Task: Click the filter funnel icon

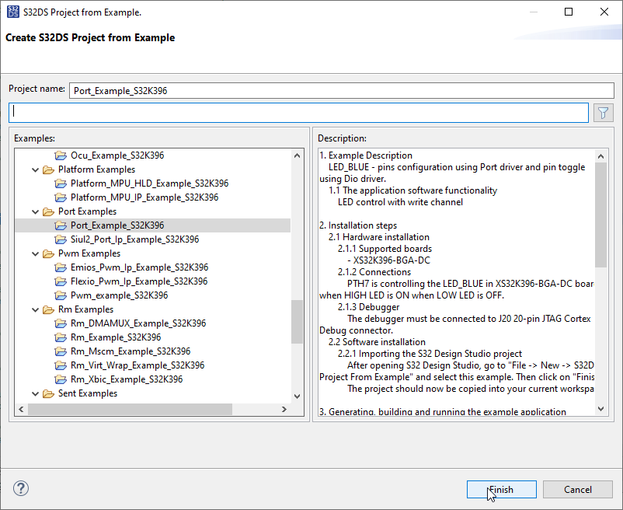Action: tap(603, 113)
